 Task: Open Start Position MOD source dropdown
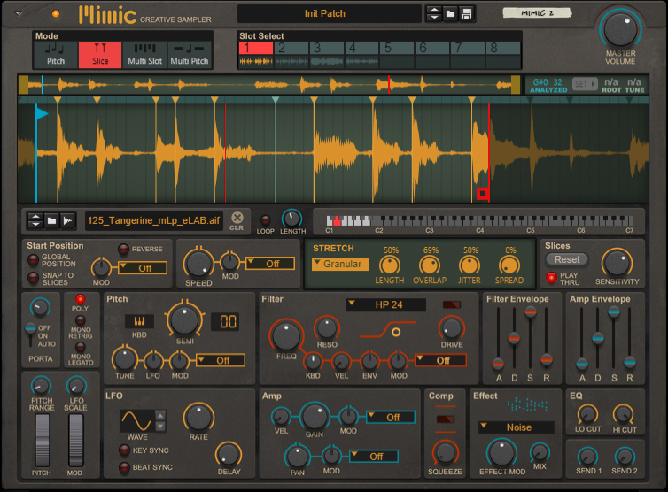(x=143, y=268)
